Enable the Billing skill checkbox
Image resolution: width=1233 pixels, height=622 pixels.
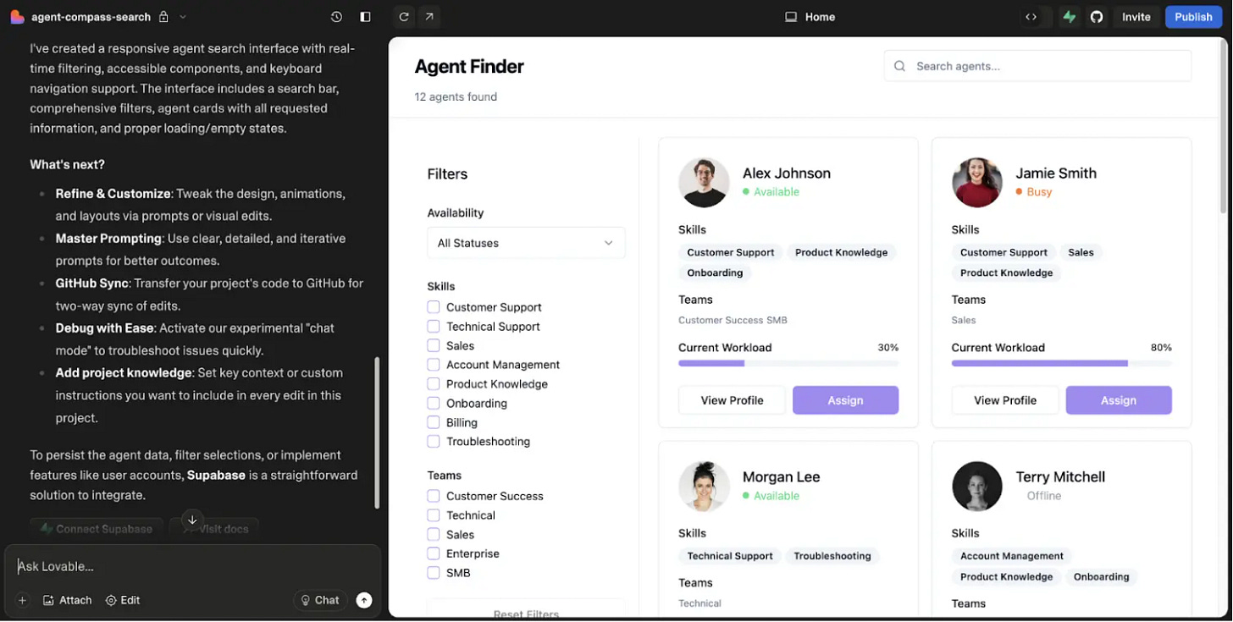pos(434,422)
